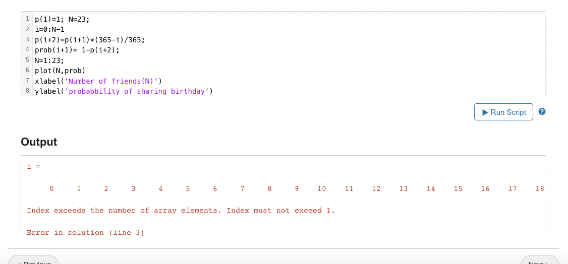Click line number 3 in gutter

click(x=27, y=40)
